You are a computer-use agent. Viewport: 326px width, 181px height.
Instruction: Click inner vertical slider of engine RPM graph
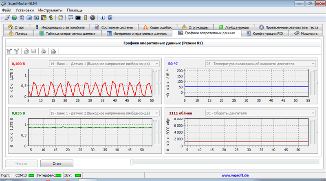pyautogui.click(x=311, y=132)
